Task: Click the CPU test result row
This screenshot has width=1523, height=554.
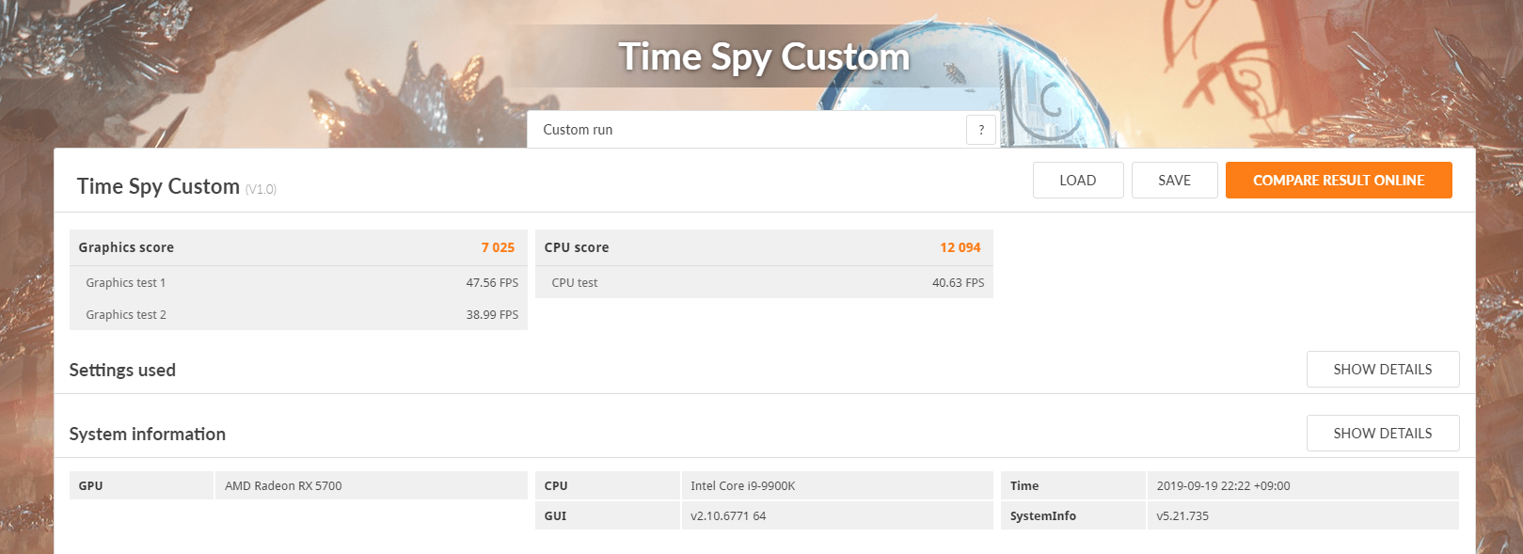Action: pos(763,283)
